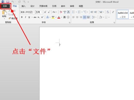Toggle underline formatting with U
This screenshot has width=134, height=100.
(29, 17)
